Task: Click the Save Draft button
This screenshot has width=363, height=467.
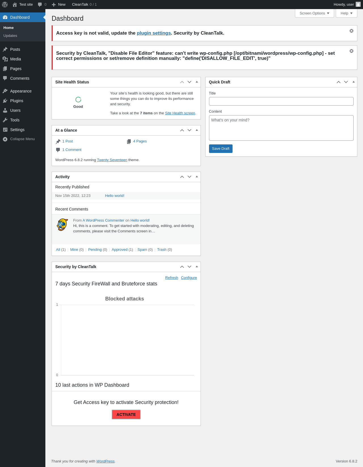Action: click(221, 149)
